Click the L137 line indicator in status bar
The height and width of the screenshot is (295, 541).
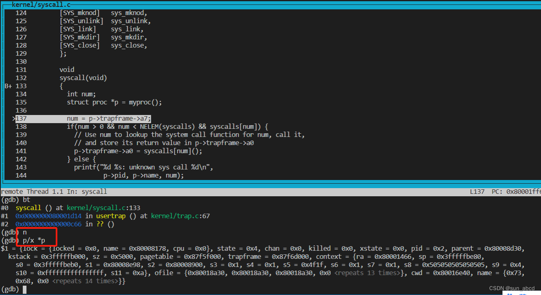(477, 191)
